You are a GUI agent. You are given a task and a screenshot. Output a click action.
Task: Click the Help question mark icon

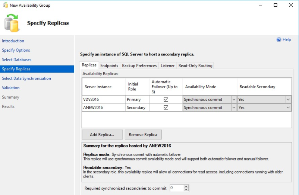[278, 39]
